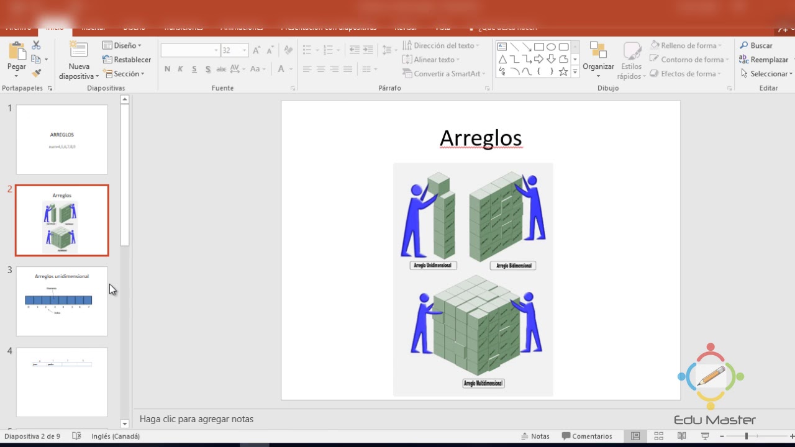The image size is (795, 447).
Task: Toggle strikethrough (abc) formatting
Action: pyautogui.click(x=221, y=69)
